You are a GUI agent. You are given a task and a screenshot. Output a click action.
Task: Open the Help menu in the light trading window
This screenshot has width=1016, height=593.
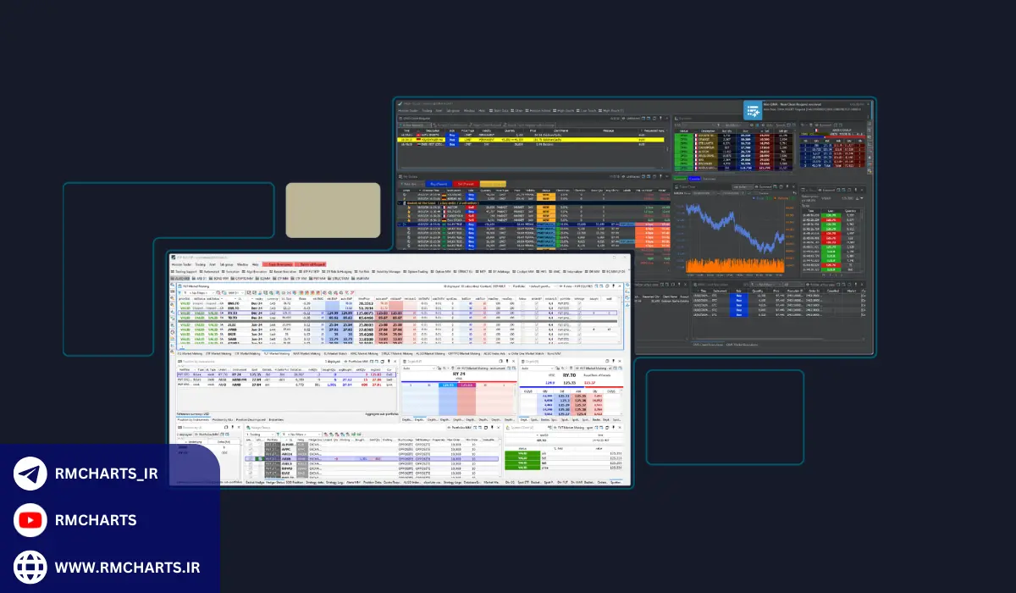(x=255, y=264)
